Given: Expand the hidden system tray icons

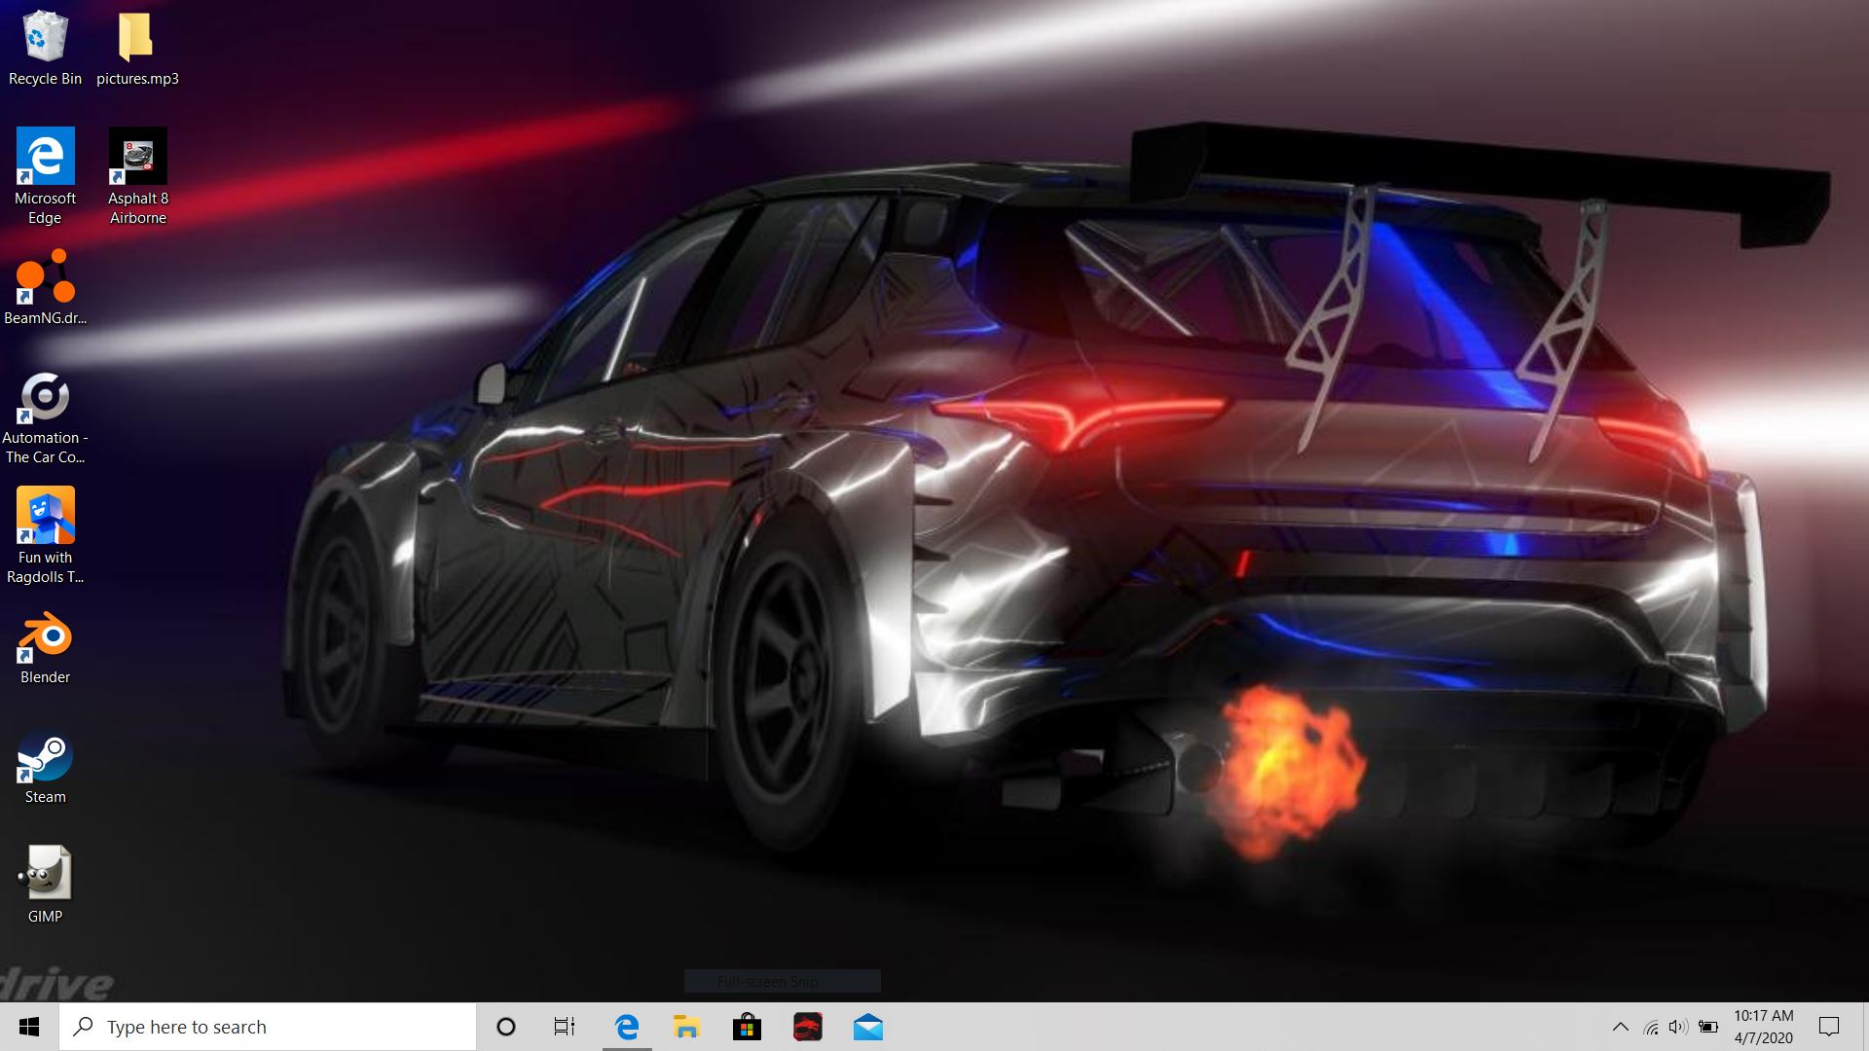Looking at the screenshot, I should coord(1620,1027).
